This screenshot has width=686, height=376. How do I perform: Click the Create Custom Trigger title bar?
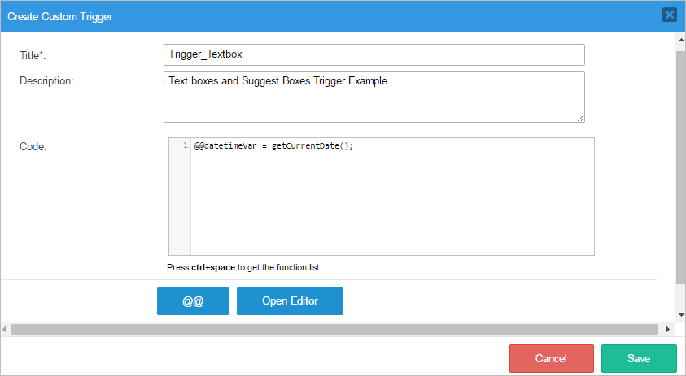[x=326, y=15]
